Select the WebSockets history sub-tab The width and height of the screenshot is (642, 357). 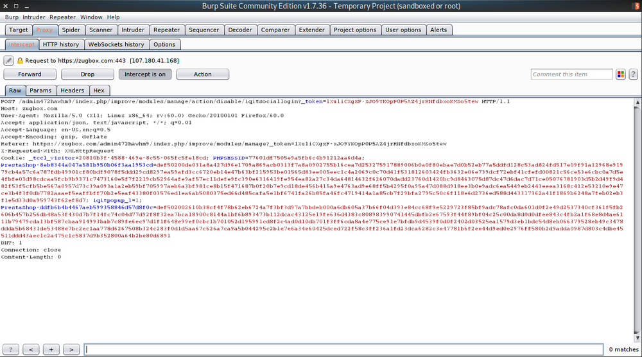[x=116, y=45]
